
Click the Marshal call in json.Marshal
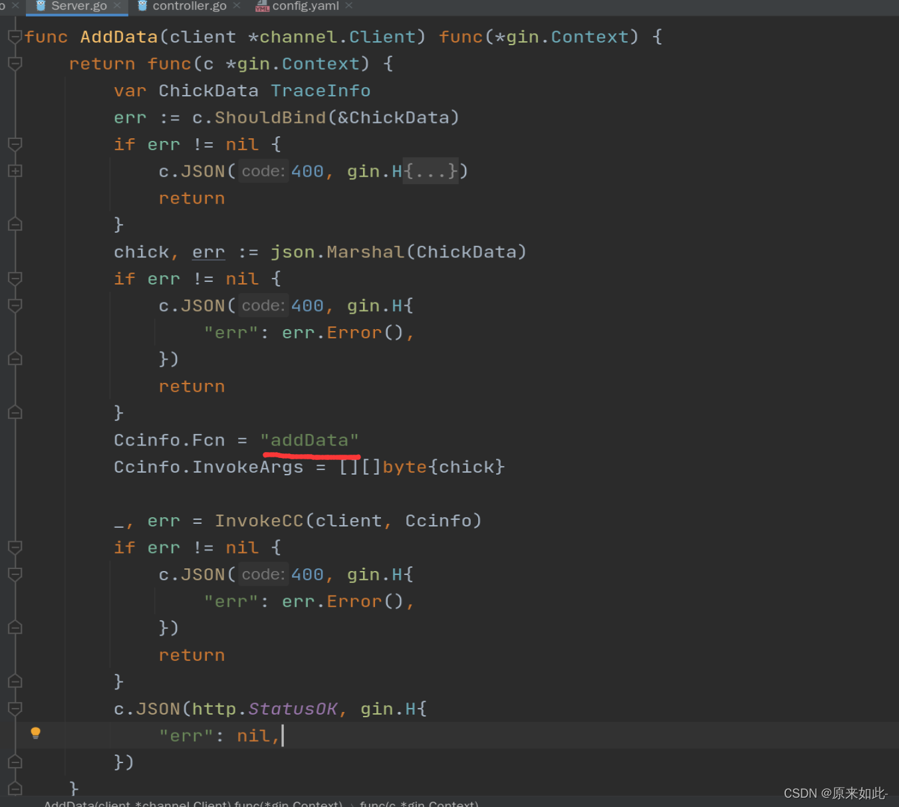[x=365, y=252]
